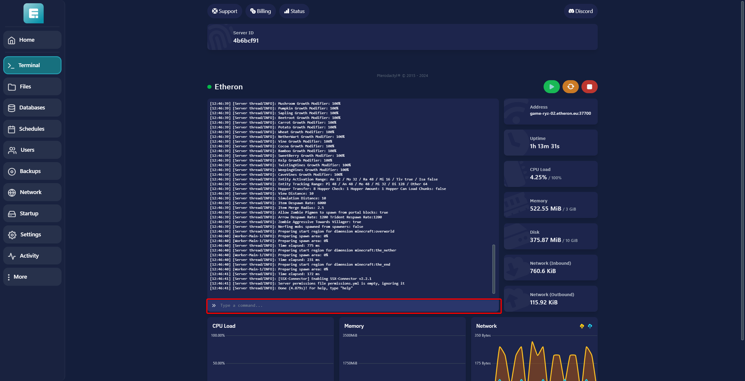
Task: Toggle the yellow inbound network graph icon
Action: point(582,326)
